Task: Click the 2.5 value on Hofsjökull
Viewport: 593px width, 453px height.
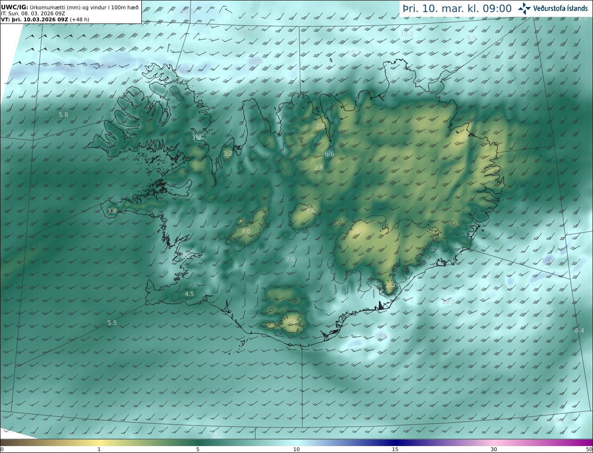Action: coord(311,211)
